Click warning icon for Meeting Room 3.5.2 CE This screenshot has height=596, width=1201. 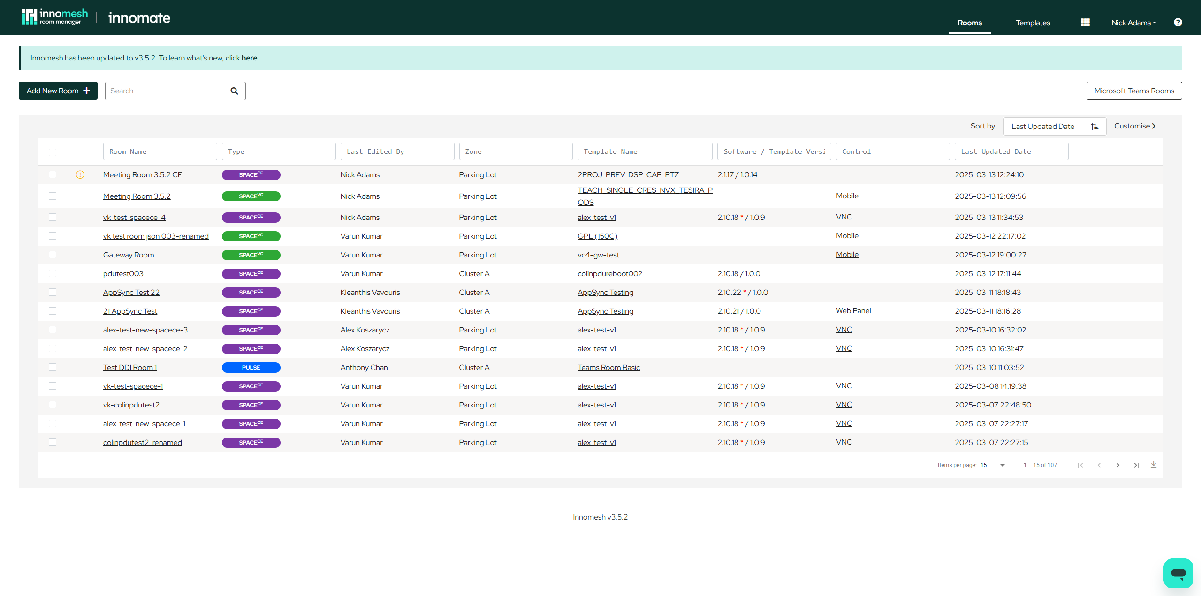tap(80, 174)
